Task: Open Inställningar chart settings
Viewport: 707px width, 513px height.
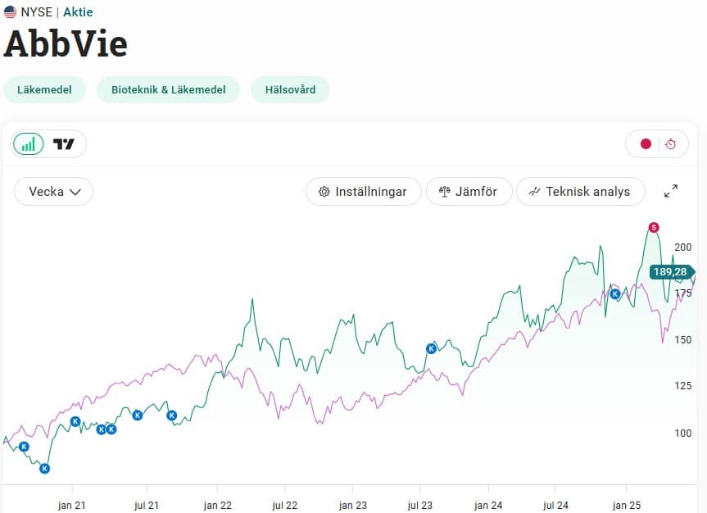Action: (364, 191)
